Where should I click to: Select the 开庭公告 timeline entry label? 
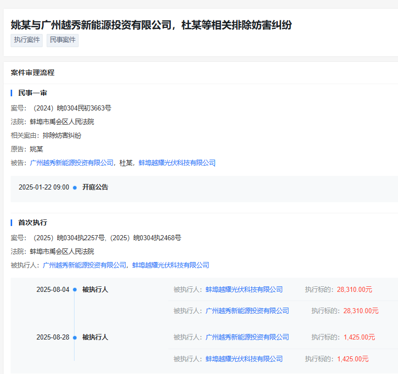point(95,188)
